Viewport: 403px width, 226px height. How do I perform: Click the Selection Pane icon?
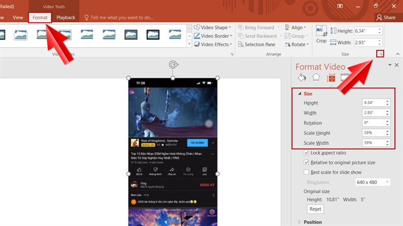pyautogui.click(x=241, y=44)
